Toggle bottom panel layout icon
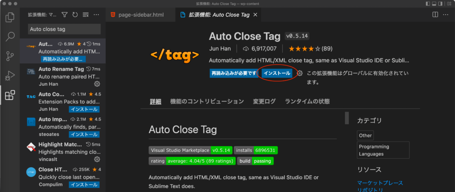This screenshot has width=455, height=192. [x=435, y=4]
